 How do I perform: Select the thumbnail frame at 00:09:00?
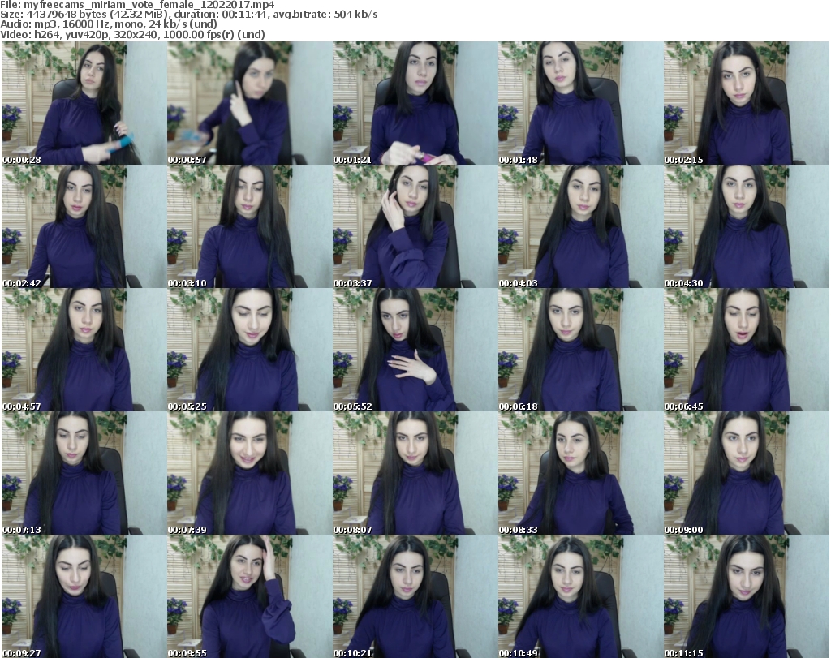click(747, 473)
